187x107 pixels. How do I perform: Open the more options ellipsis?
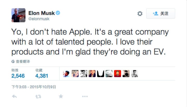85,96
